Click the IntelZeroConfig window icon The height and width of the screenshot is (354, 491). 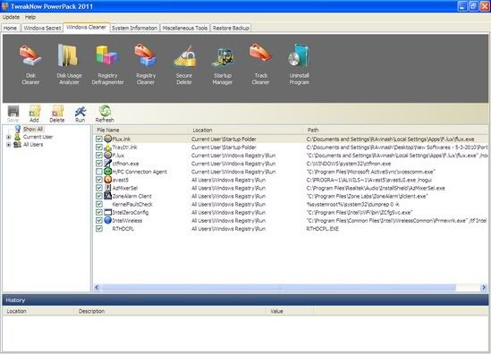[107, 212]
